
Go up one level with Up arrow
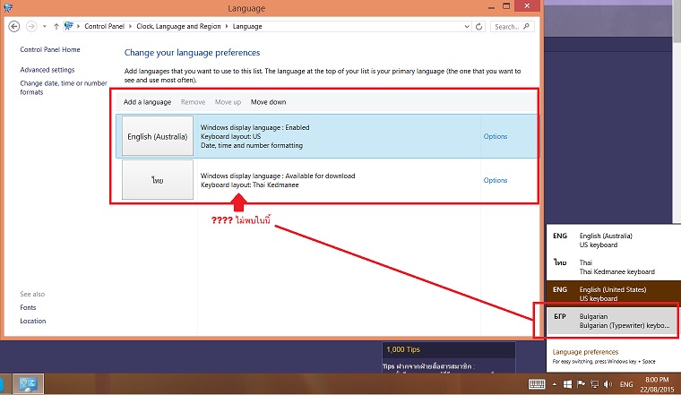pyautogui.click(x=56, y=27)
